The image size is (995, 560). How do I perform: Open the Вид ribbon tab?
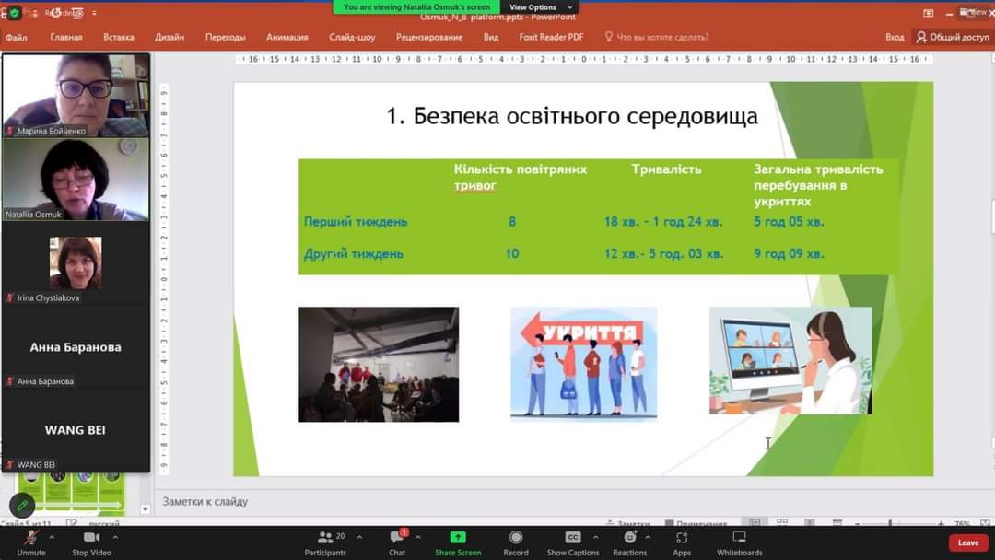point(490,38)
